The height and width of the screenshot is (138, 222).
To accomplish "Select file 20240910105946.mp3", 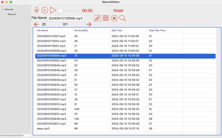I will pos(52,70).
